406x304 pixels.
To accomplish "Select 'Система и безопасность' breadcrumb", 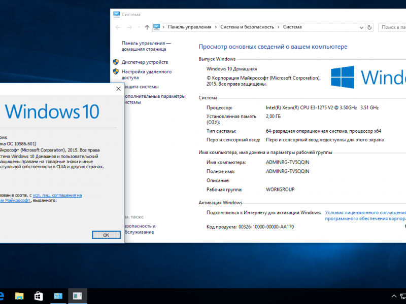I will pyautogui.click(x=247, y=27).
